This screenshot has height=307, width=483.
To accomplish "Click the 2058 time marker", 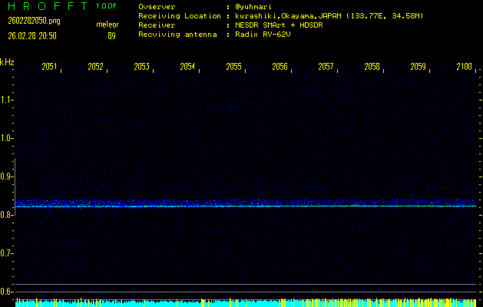I will point(372,67).
